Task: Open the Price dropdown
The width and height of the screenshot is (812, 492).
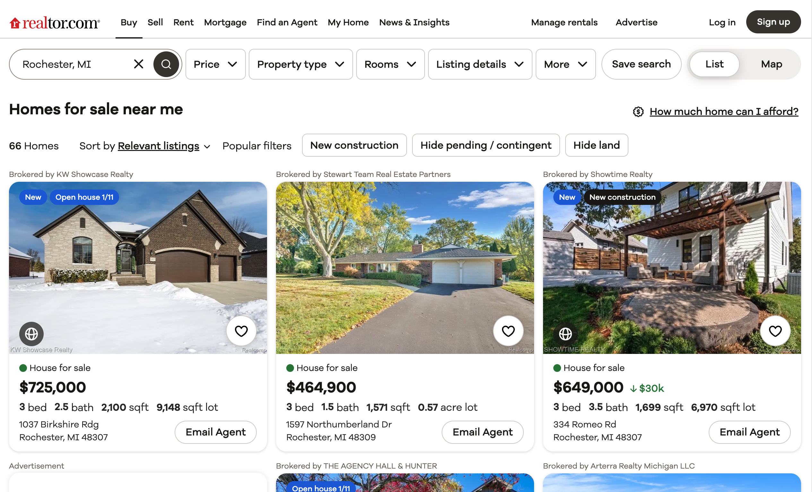Action: 216,64
